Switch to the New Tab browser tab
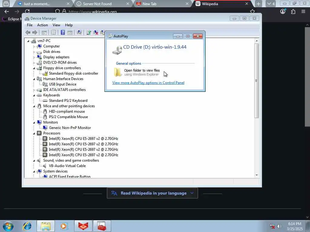Image resolution: width=310 pixels, height=232 pixels. click(x=162, y=4)
